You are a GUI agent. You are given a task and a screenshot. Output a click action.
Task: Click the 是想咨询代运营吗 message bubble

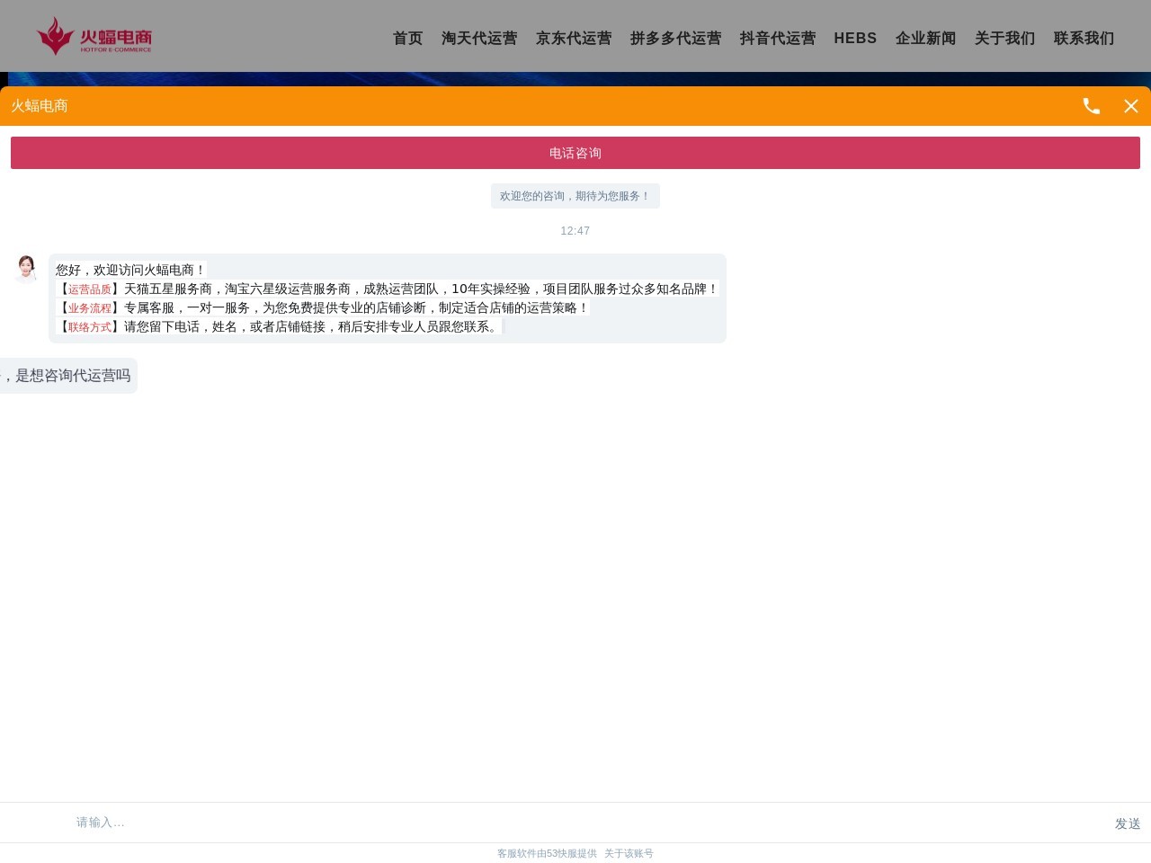68,376
